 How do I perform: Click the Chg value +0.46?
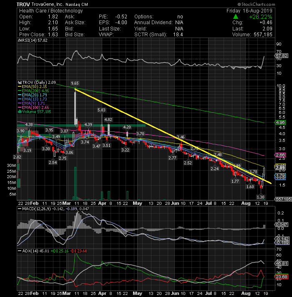point(266,23)
